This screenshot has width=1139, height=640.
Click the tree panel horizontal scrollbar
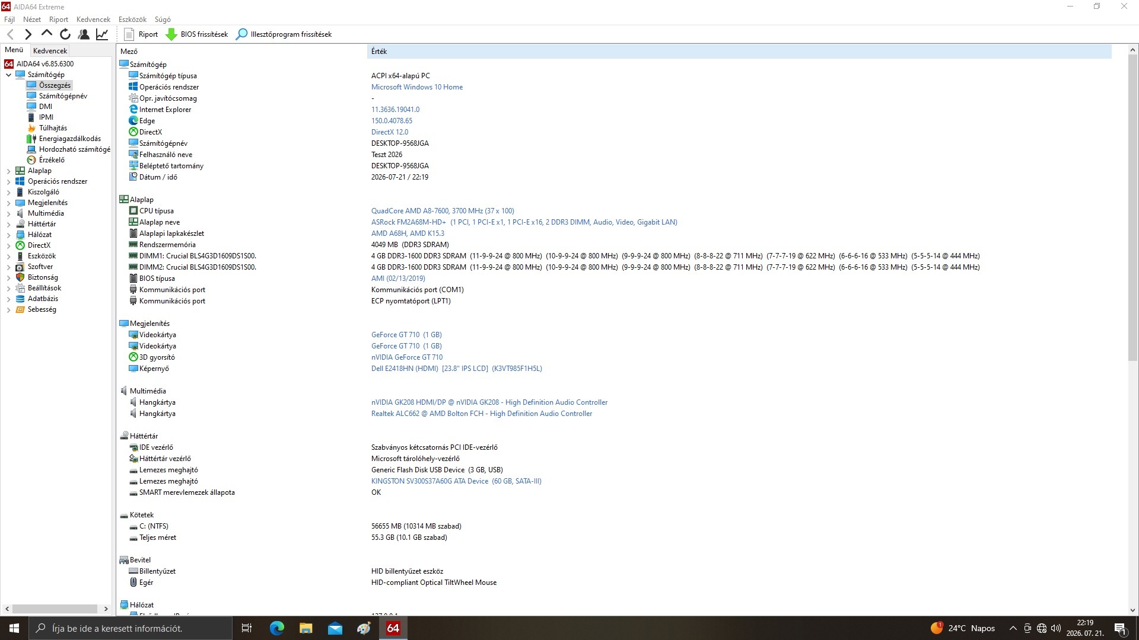55,609
